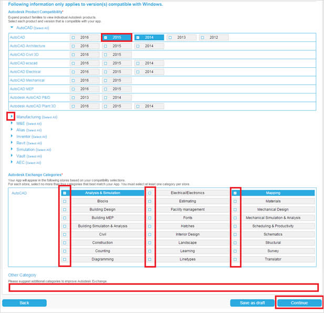Select the Fonts category checkbox

[150, 218]
